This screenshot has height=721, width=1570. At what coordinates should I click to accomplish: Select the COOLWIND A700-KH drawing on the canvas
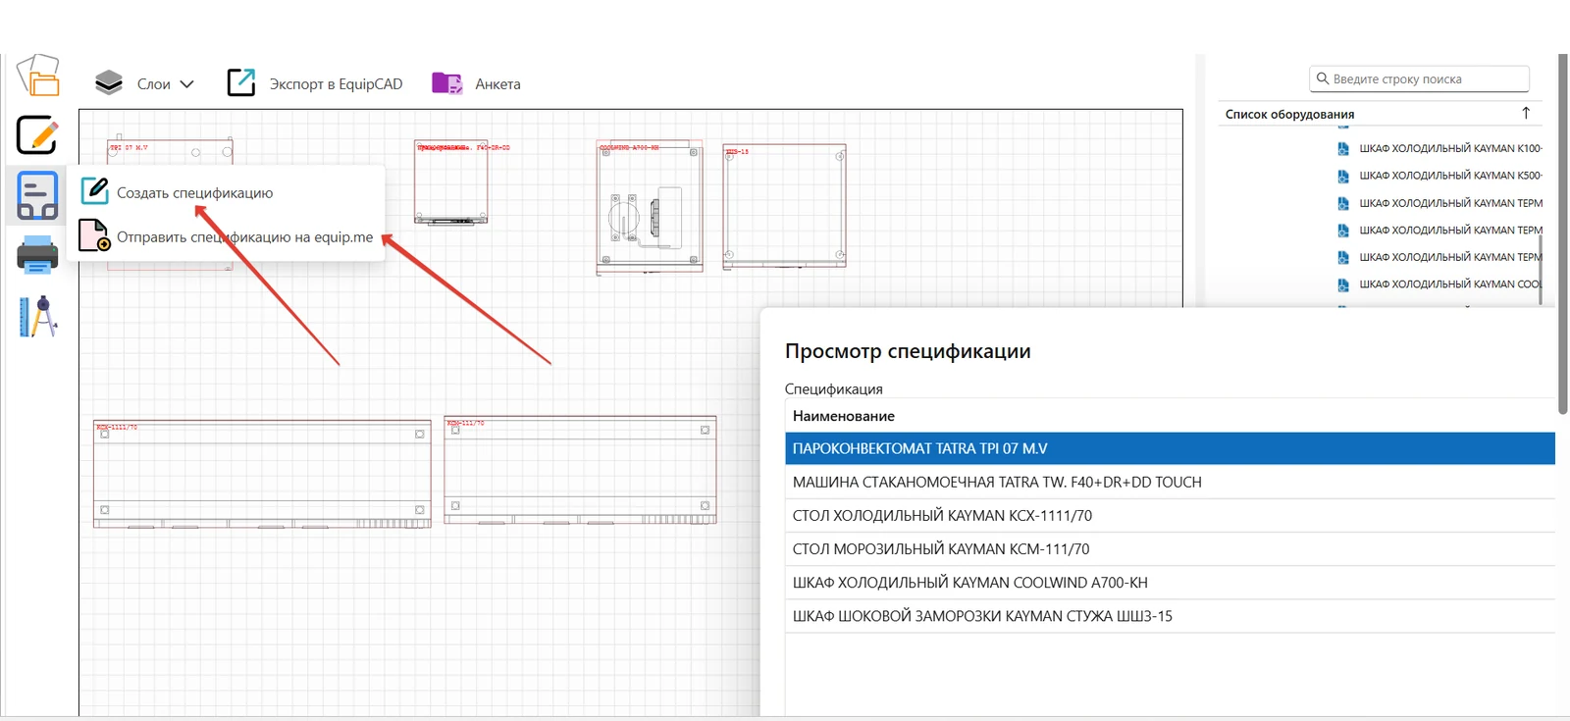650,207
